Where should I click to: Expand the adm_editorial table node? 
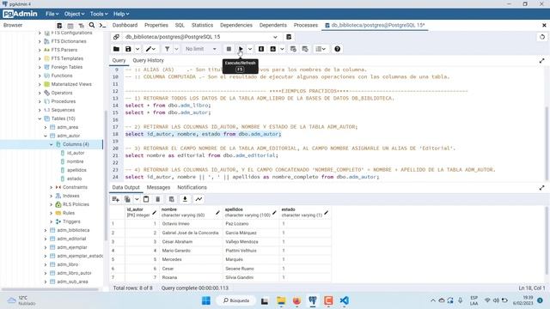point(46,239)
